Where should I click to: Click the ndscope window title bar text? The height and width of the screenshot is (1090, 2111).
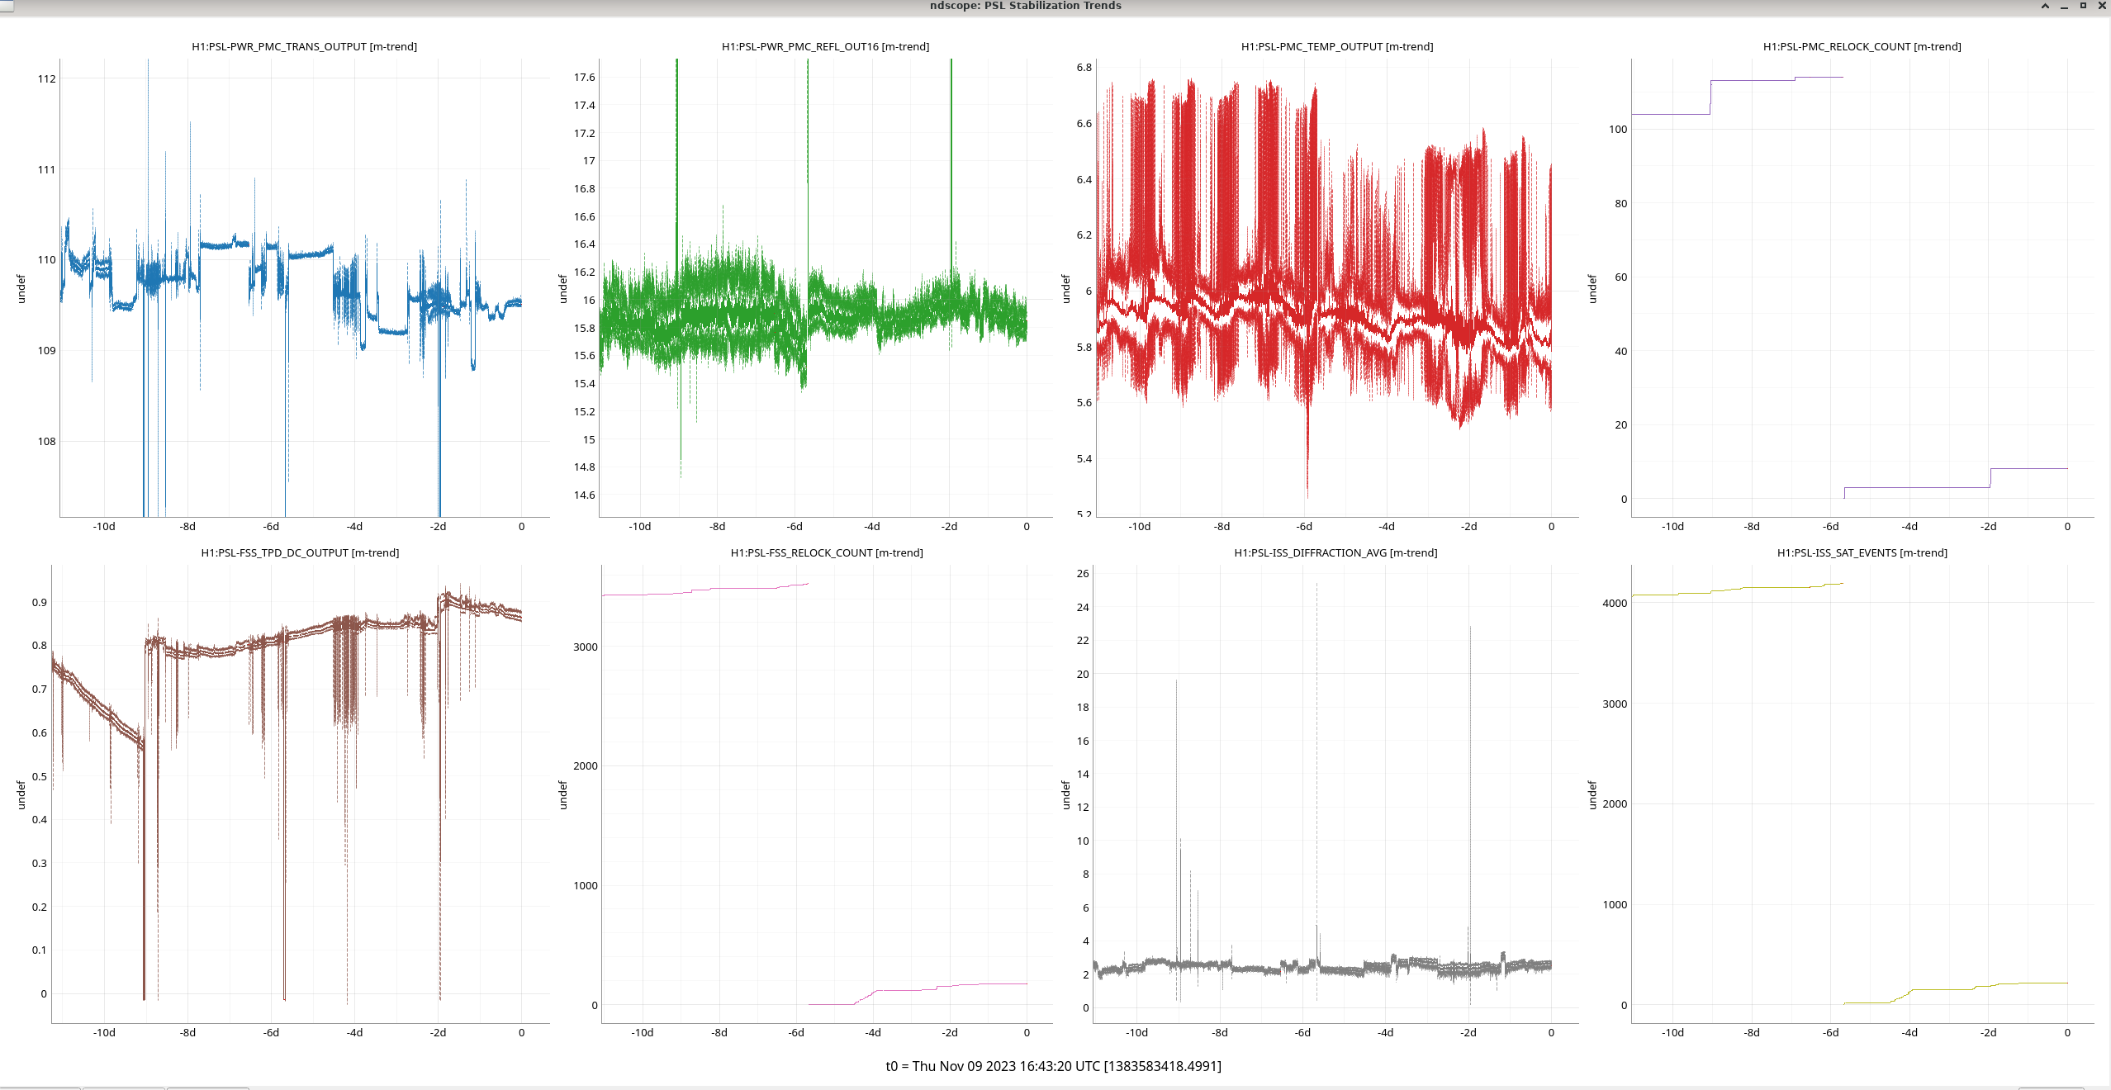[1025, 6]
